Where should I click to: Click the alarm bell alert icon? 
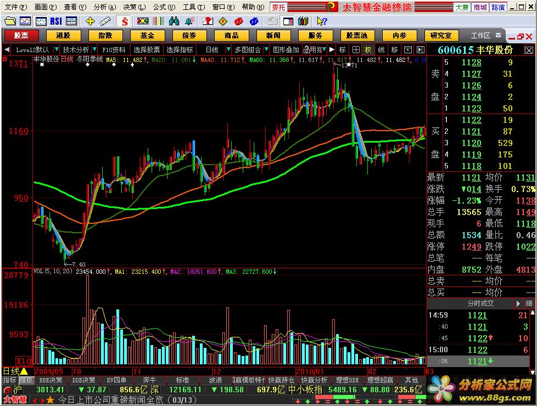[190, 21]
